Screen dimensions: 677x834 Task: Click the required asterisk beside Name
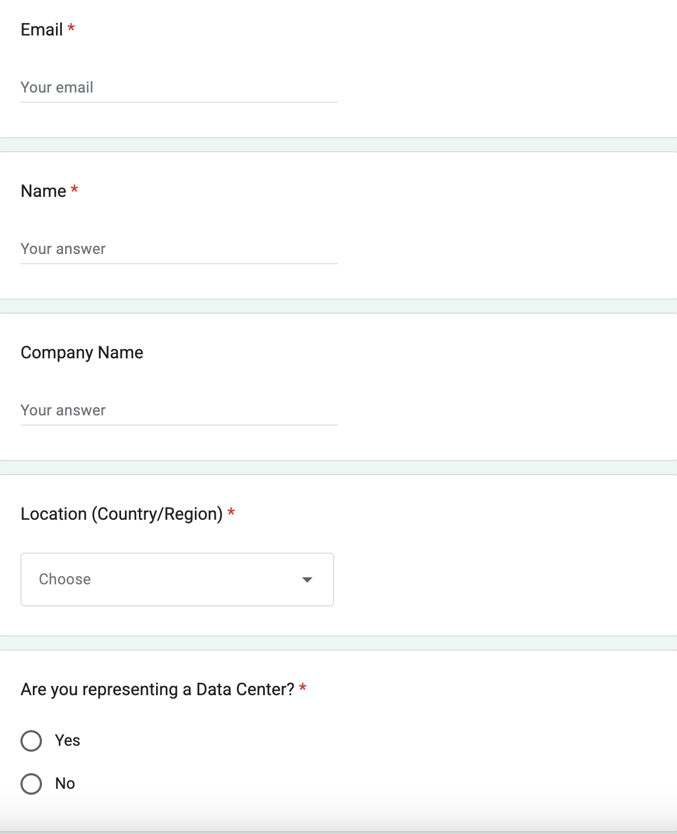coord(74,189)
